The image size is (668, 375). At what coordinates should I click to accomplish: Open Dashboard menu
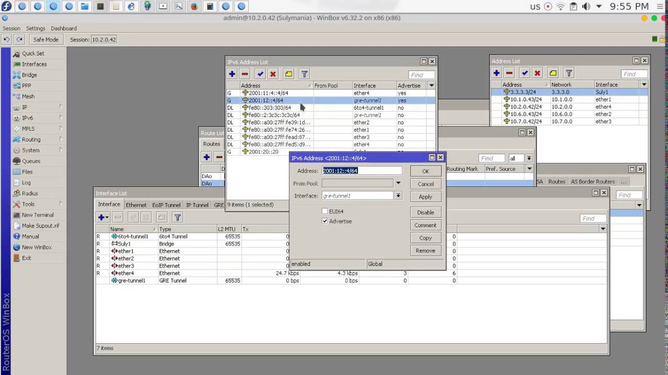[x=64, y=28]
